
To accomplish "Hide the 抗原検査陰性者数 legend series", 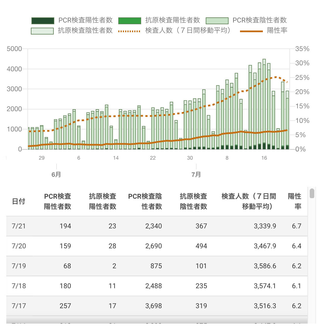I will tap(42, 31).
